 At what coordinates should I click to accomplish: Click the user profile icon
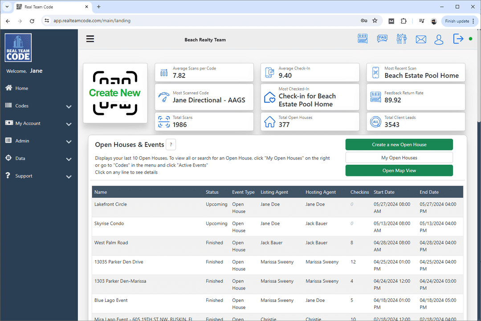coord(439,40)
